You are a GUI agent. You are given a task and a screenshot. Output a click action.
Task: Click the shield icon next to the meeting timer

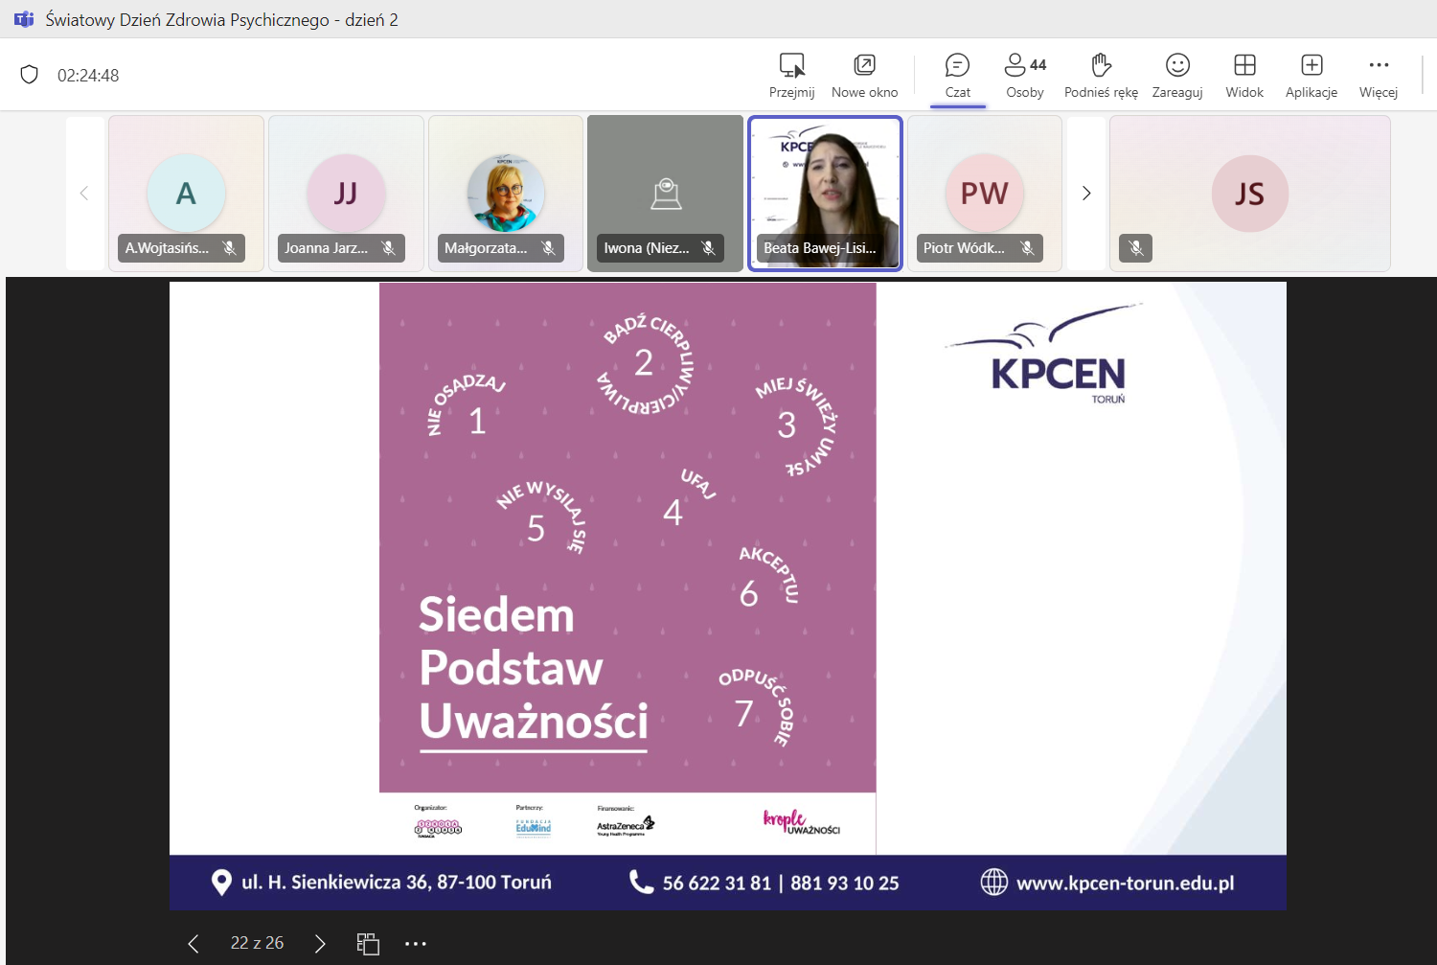tap(30, 75)
